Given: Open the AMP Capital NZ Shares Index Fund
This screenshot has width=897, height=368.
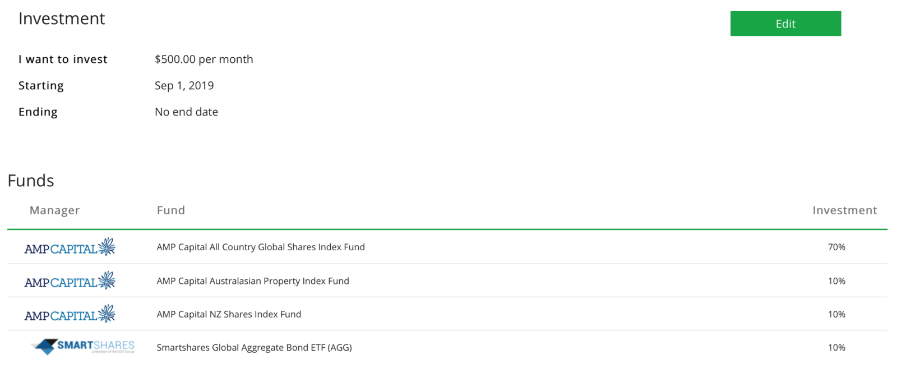Looking at the screenshot, I should (229, 314).
